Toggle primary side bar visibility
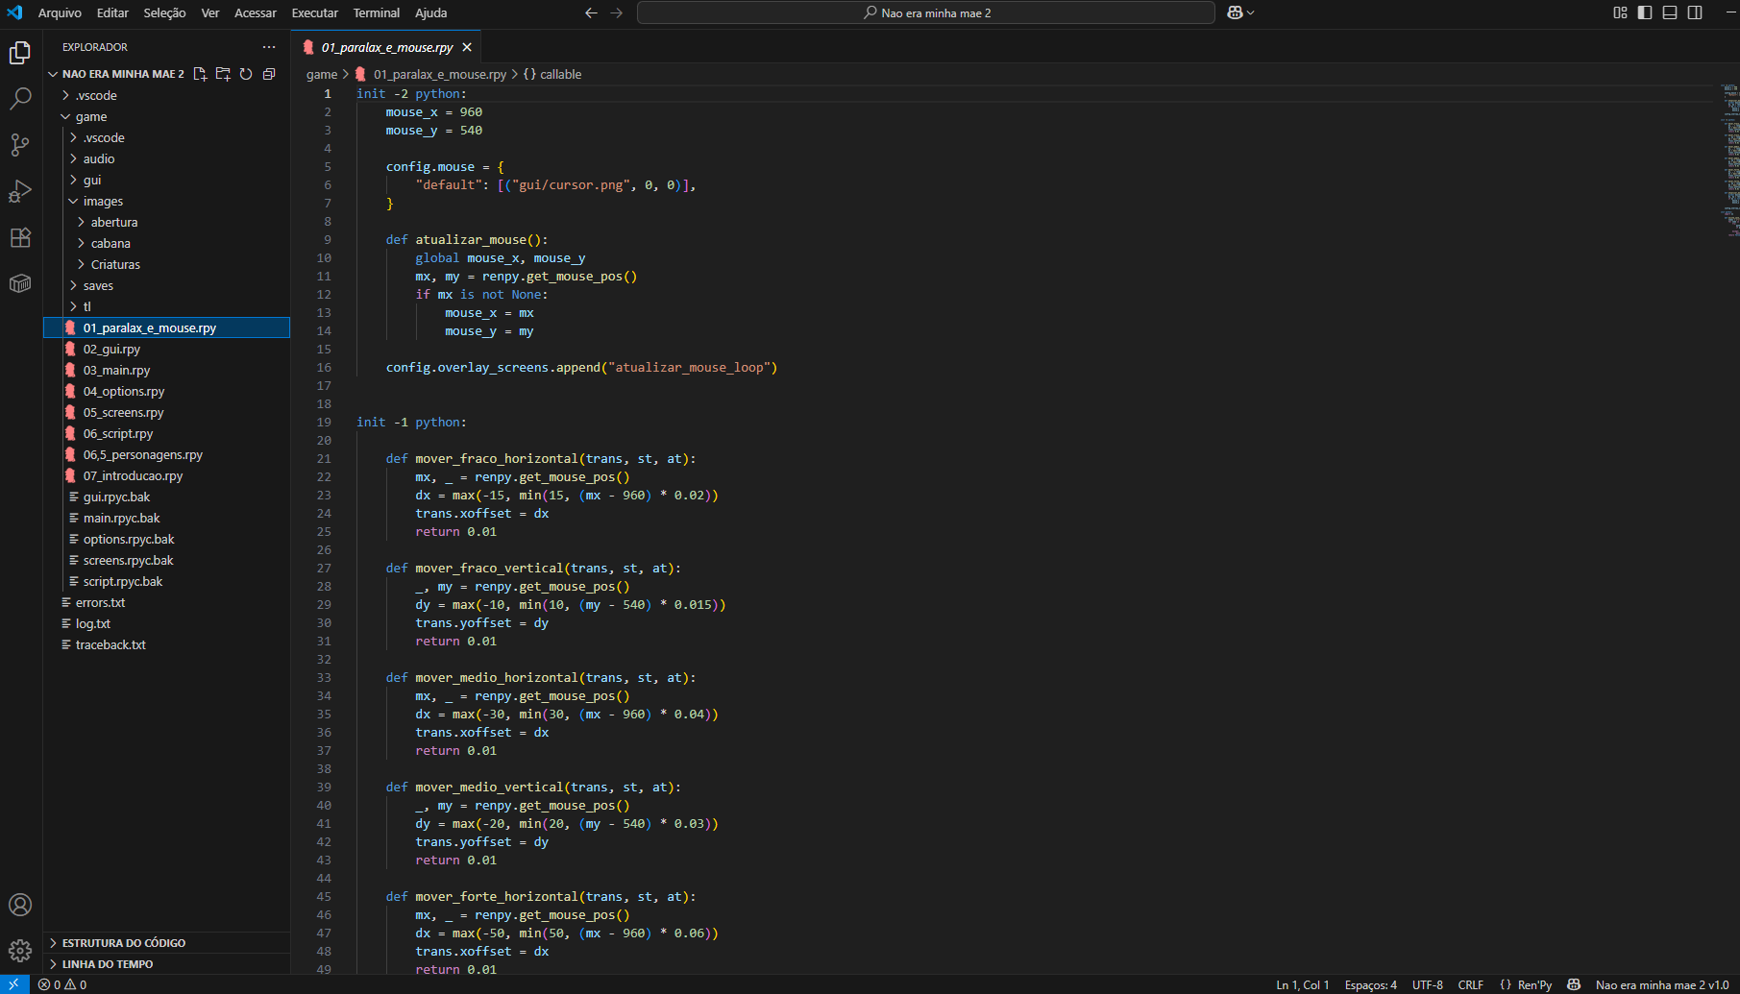The height and width of the screenshot is (994, 1740). (1645, 12)
